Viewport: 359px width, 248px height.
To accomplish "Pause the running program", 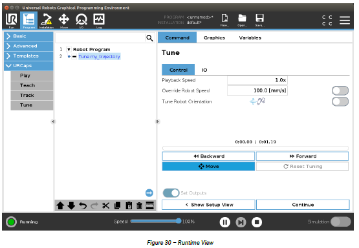I will click(225, 222).
